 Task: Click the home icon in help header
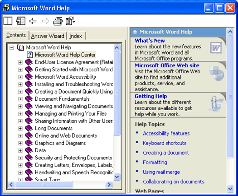(135, 32)
